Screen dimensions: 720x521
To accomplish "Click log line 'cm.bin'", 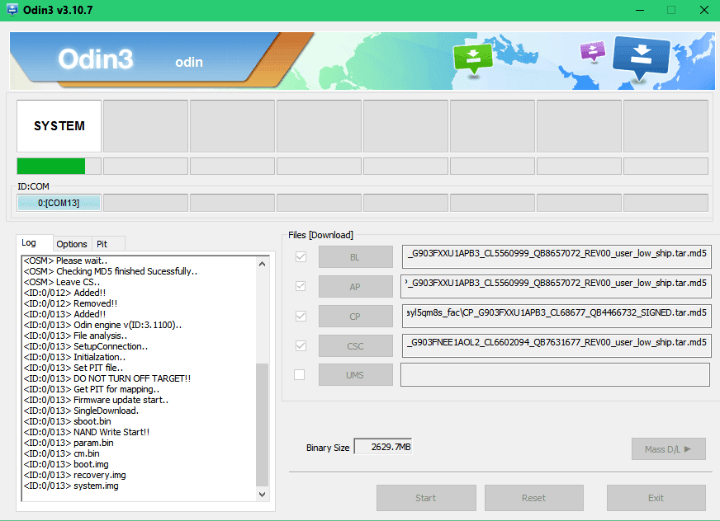I will click(62, 453).
